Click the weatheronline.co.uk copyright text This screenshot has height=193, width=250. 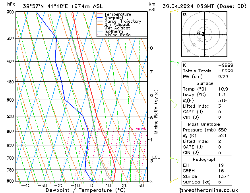coord(208,190)
